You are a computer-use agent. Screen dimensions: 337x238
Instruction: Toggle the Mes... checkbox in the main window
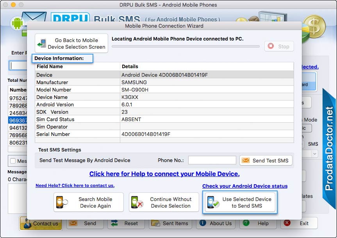13,161
